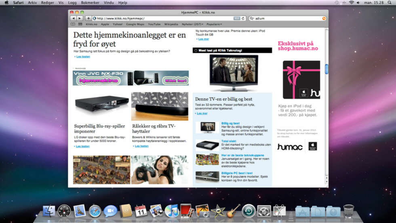Launch Photo Booth from the Dock
This screenshot has height=223, width=396.
pyautogui.click(x=187, y=211)
